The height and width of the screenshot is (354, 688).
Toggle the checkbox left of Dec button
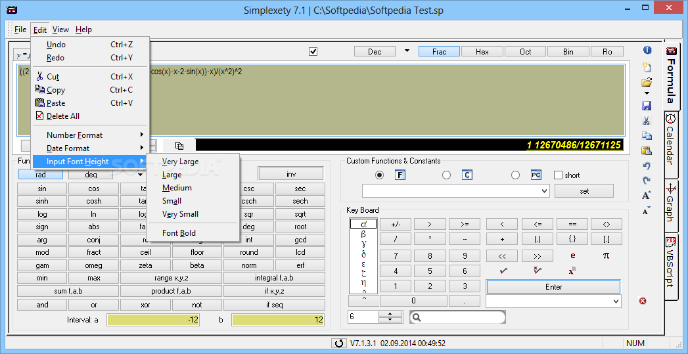(313, 52)
